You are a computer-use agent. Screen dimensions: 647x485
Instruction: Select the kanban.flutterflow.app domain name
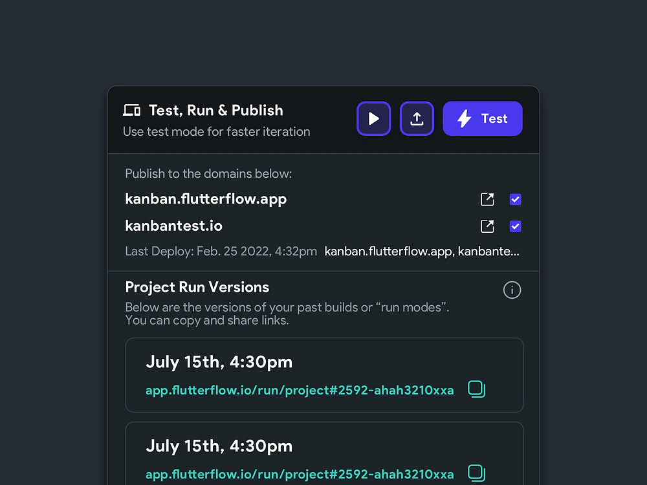(x=206, y=199)
